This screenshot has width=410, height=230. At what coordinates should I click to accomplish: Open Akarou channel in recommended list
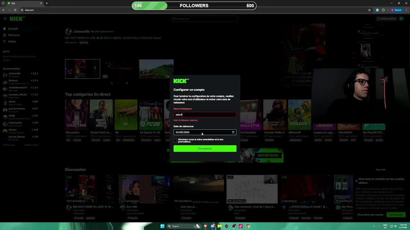tap(20, 131)
